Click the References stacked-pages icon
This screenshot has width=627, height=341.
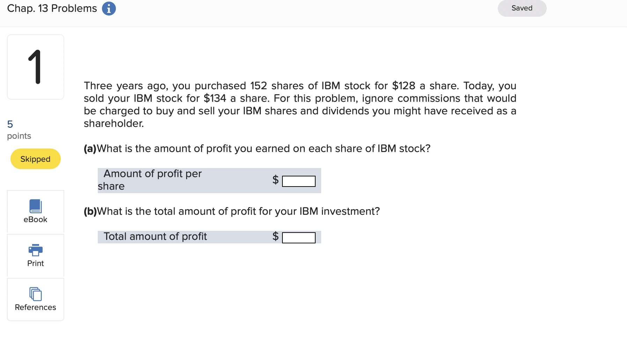tap(35, 294)
